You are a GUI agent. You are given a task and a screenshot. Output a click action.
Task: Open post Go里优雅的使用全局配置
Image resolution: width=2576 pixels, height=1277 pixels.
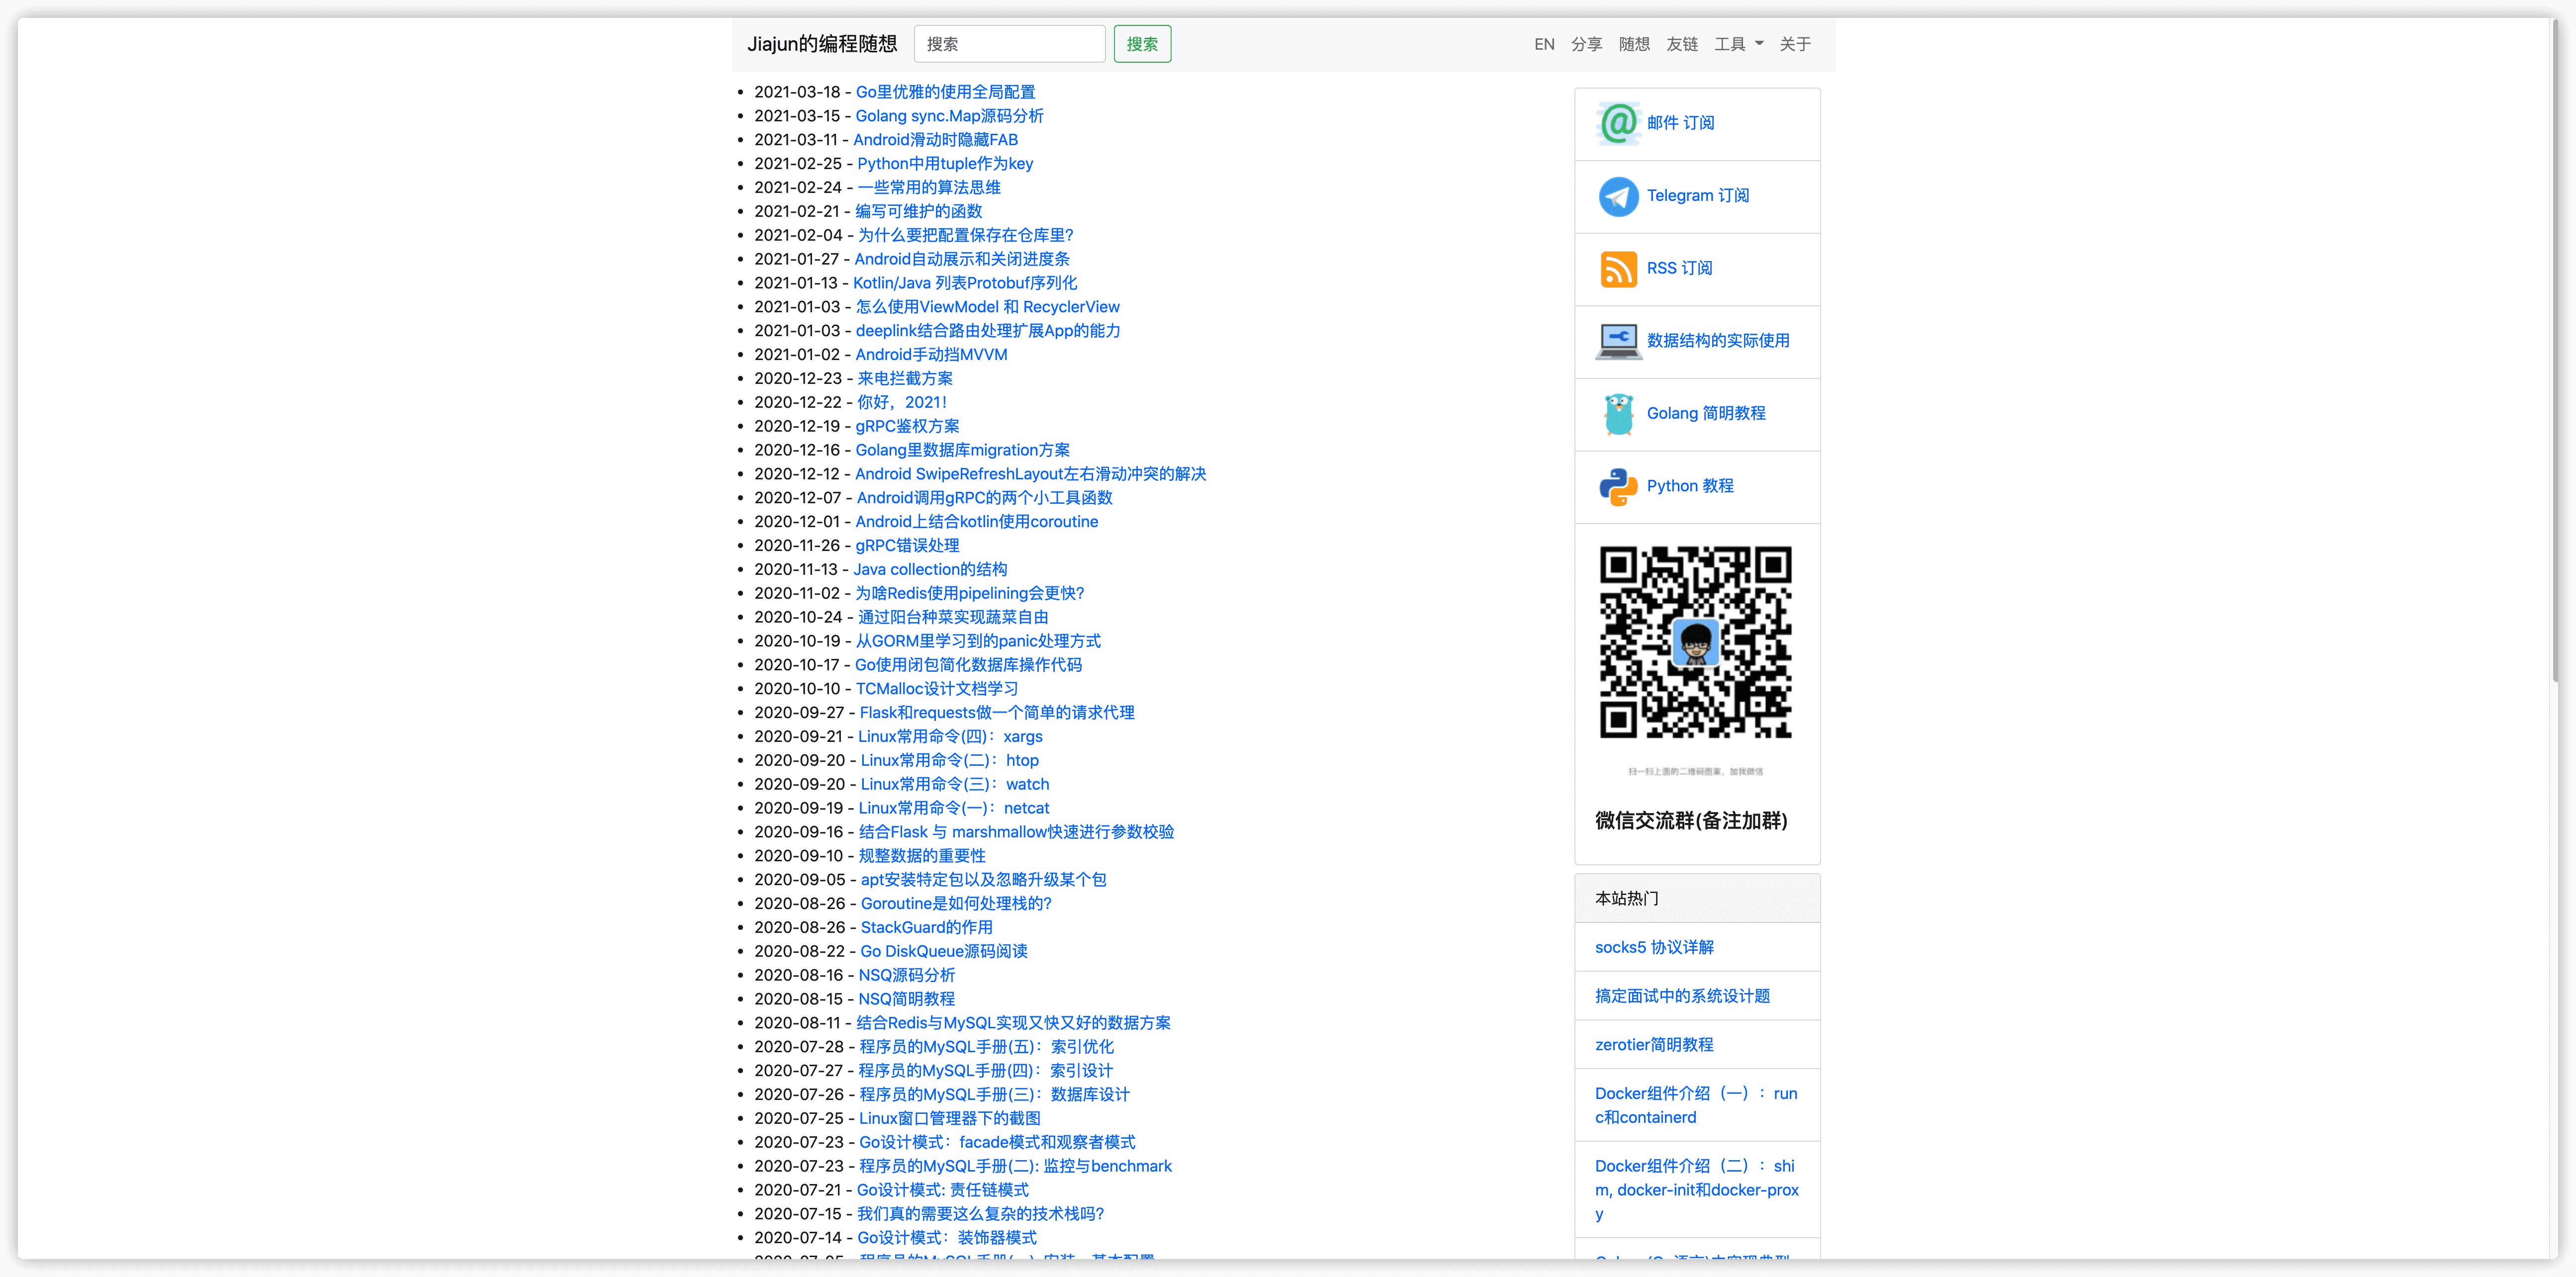point(945,92)
